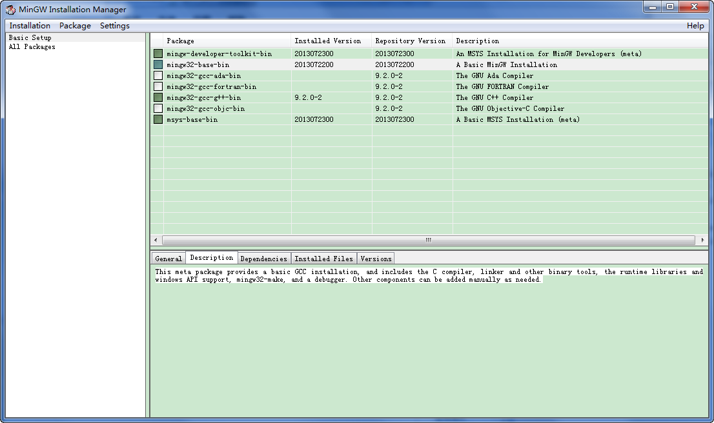Viewport: 714px width, 423px height.
Task: Select Basic Setup in left tree
Action: coord(30,37)
